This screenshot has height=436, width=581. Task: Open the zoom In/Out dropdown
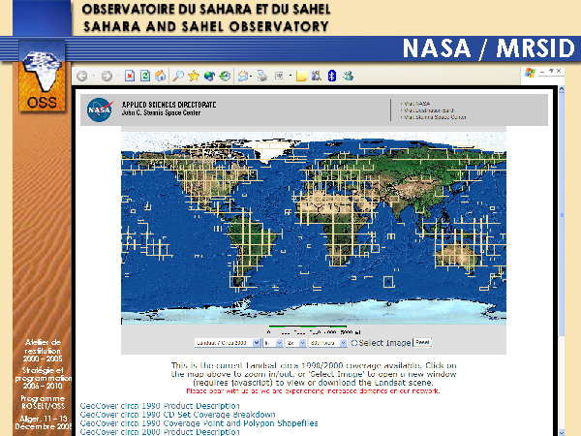pyautogui.click(x=273, y=343)
